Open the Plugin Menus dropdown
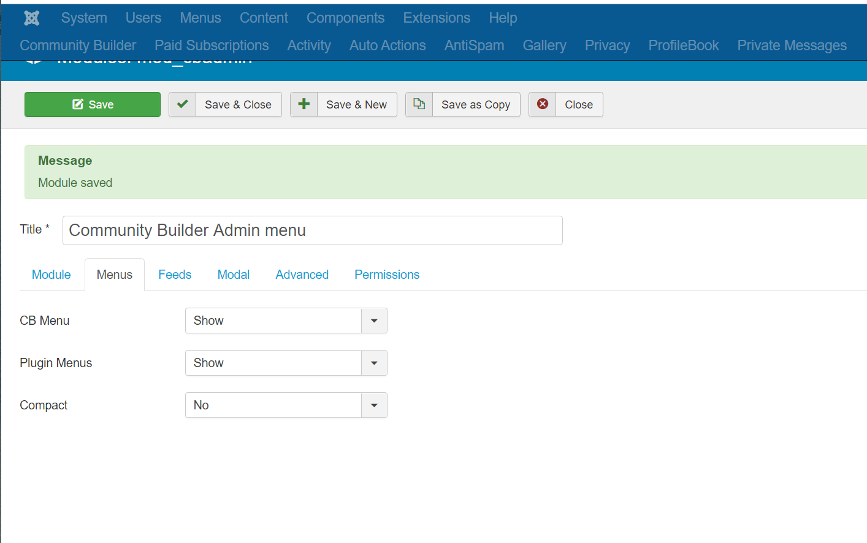 286,363
